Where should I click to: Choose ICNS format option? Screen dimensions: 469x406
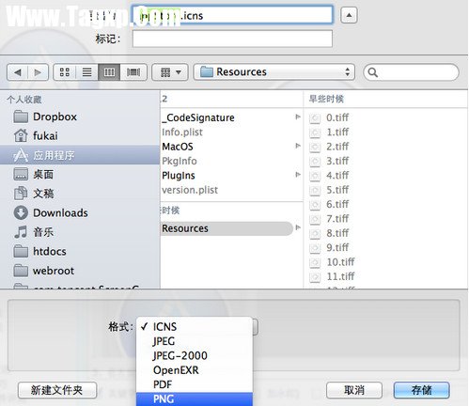click(195, 327)
